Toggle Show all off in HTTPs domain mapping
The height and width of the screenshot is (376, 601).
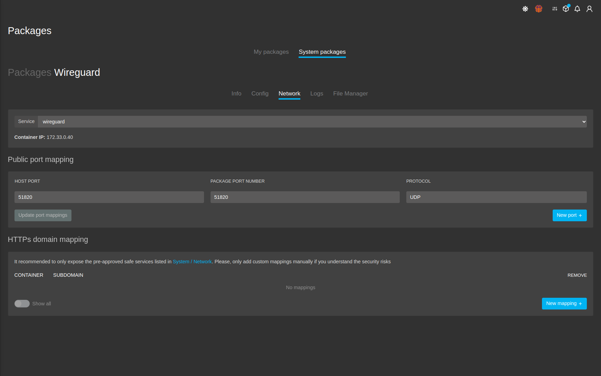click(22, 304)
